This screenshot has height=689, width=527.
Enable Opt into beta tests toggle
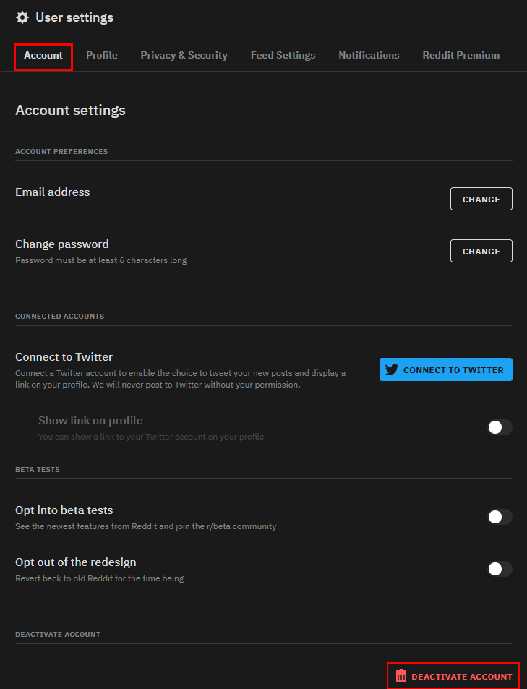[500, 517]
